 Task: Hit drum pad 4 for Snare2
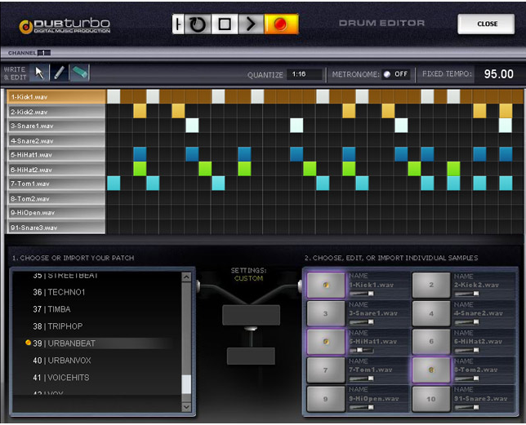point(431,313)
